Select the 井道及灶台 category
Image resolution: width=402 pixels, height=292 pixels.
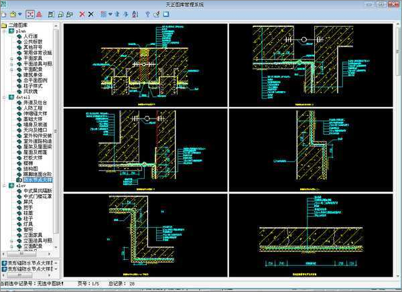tap(36, 102)
